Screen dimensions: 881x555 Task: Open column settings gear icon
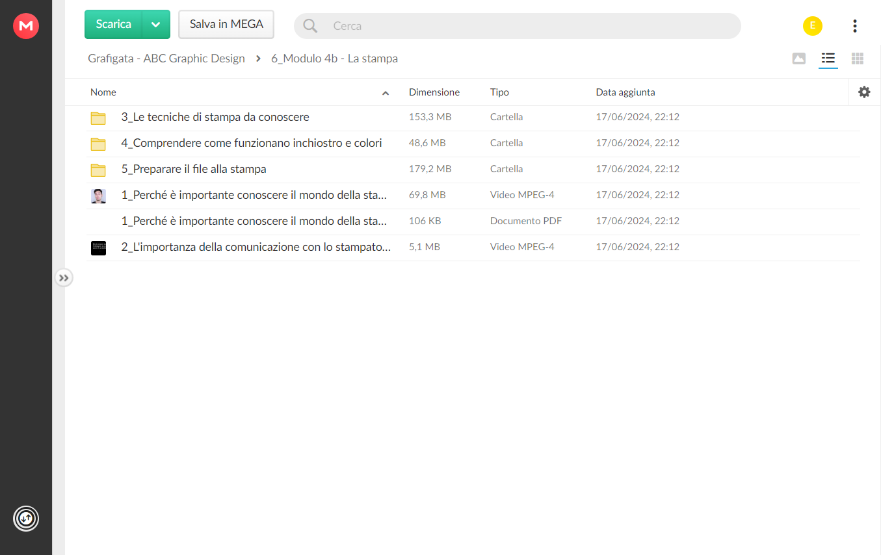(864, 92)
